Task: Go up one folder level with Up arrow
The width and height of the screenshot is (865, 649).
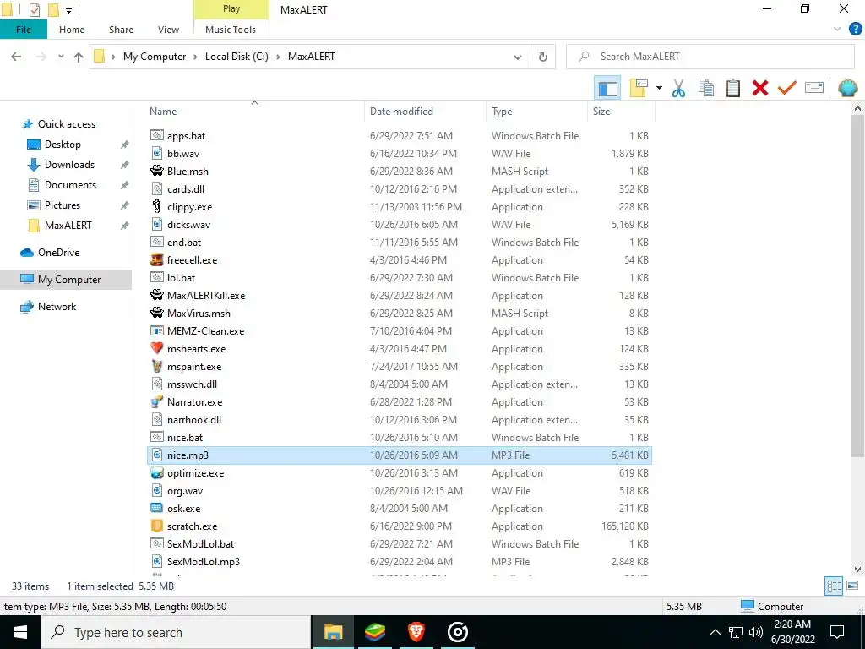Action: pos(79,57)
